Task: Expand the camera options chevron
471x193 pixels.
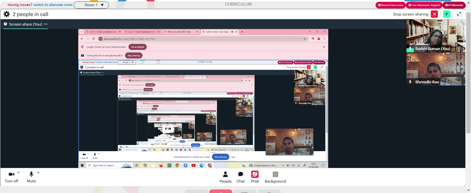Action: click(x=18, y=172)
